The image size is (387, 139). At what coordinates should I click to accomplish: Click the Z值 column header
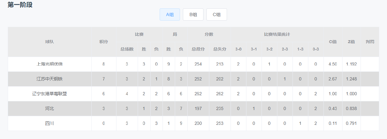point(351,42)
